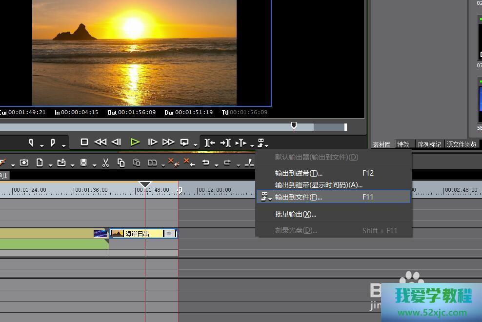Screen dimensions: 482x322
Task: Click the Save project floppy icon
Action: point(83,163)
